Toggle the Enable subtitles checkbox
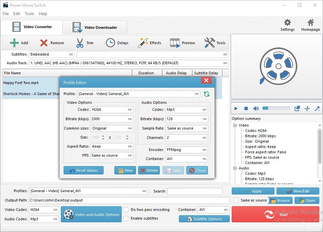 [x=126, y=219]
